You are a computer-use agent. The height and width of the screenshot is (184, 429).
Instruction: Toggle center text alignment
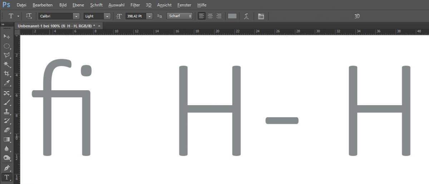210,16
